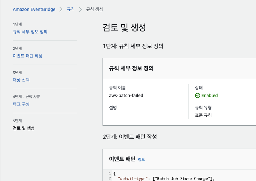Return to step 1 규칙 세부 정보 정의
Image resolution: width=256 pixels, height=181 pixels.
tap(30, 32)
